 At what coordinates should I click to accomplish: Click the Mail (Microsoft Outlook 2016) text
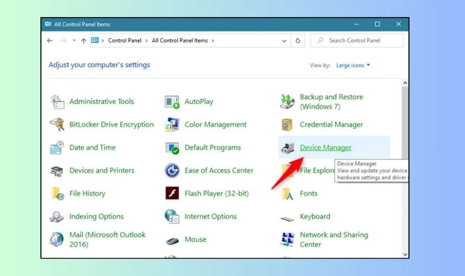tap(107, 240)
